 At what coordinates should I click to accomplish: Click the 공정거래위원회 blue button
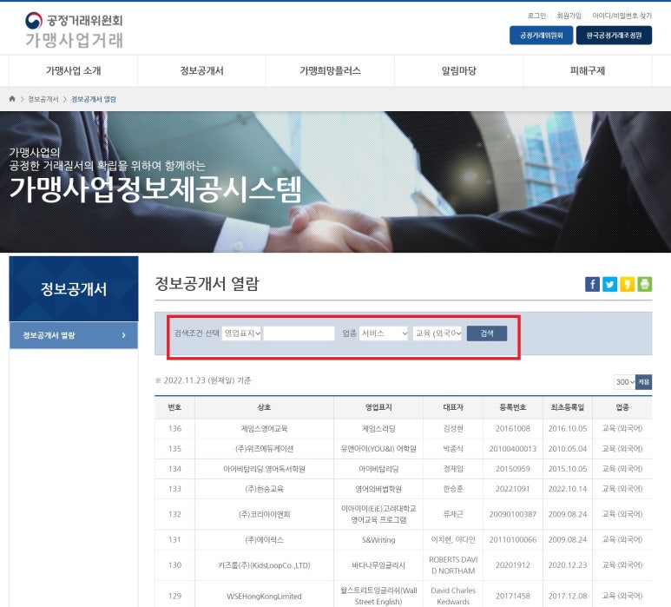(541, 35)
